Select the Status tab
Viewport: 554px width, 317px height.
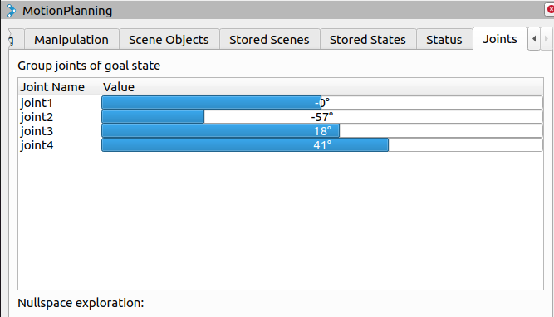[444, 40]
